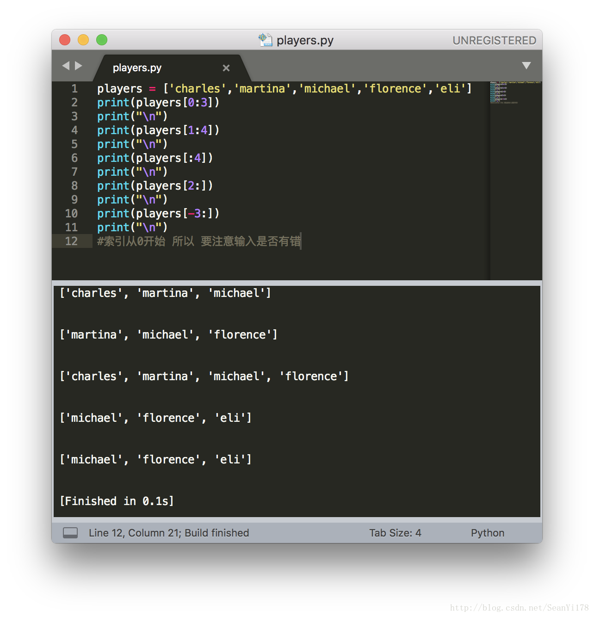Image resolution: width=594 pixels, height=617 pixels.
Task: Click the red close window button
Action: coord(65,40)
